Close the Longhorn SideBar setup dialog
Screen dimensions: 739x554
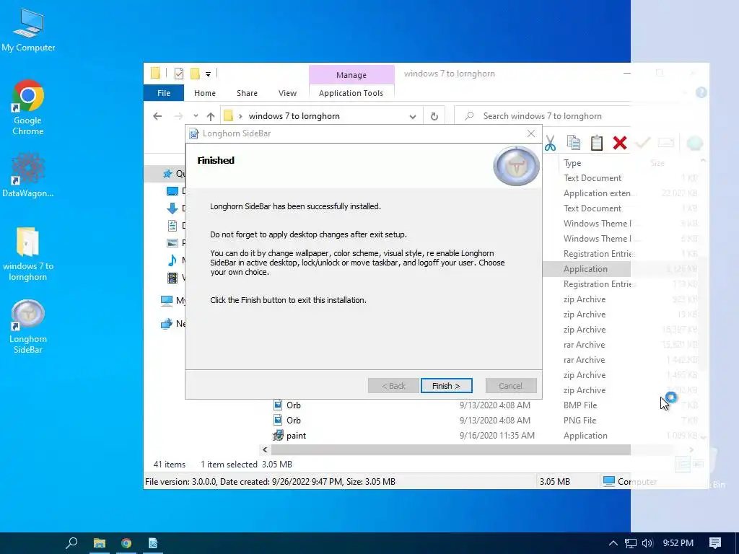pyautogui.click(x=531, y=133)
